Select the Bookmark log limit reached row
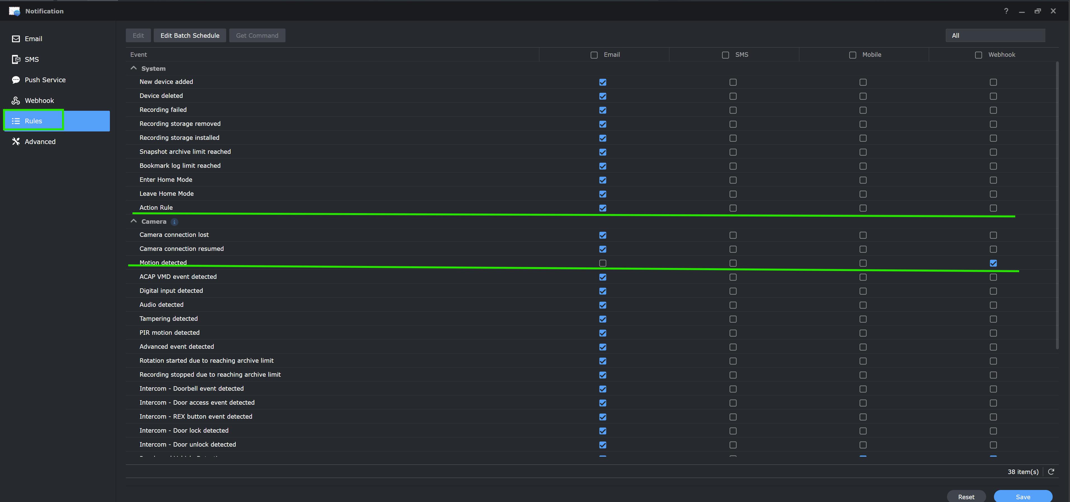 click(x=590, y=166)
